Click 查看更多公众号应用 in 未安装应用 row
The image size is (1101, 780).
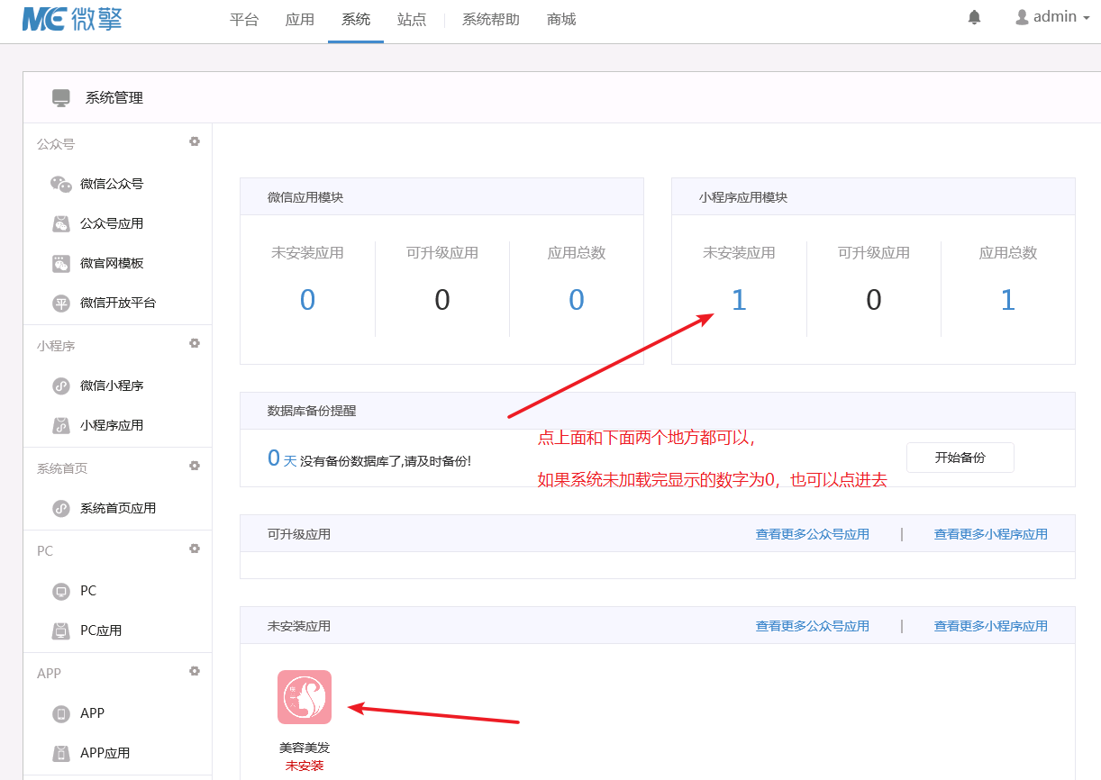[x=813, y=626]
